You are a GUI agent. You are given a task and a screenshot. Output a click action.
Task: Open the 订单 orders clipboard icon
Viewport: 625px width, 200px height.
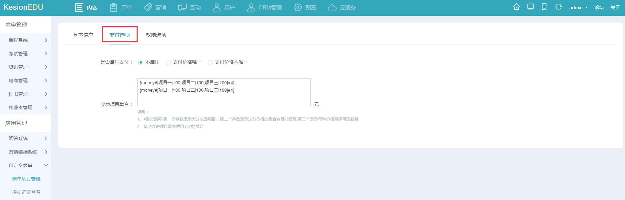point(114,7)
